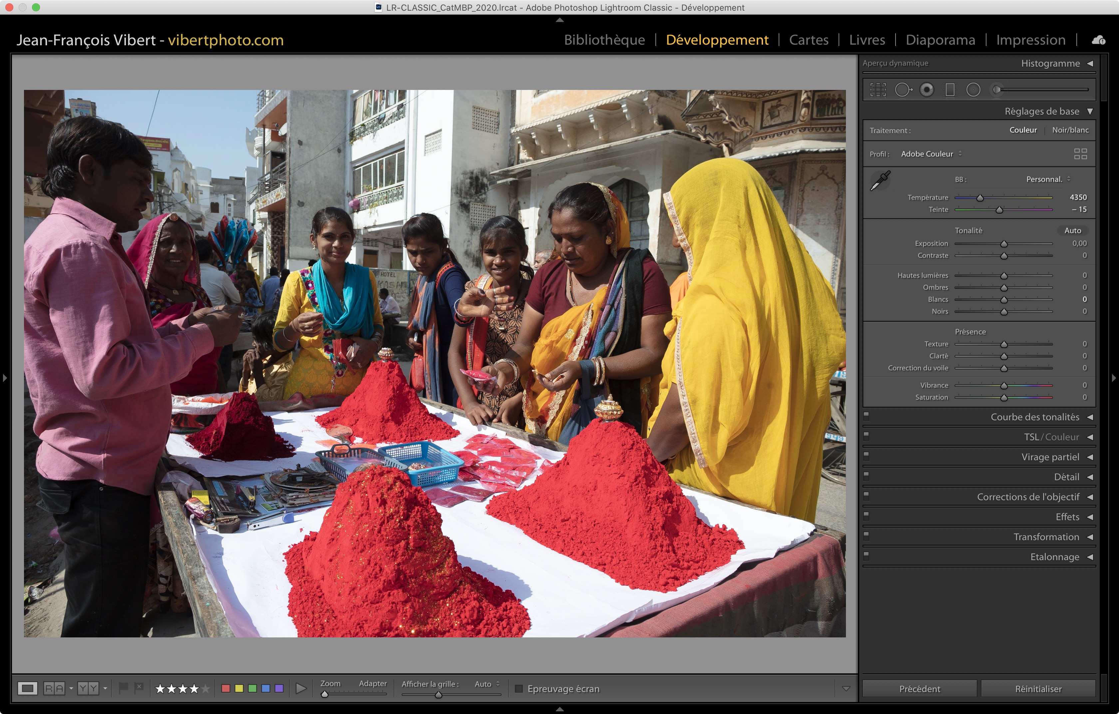
Task: Open the Impression module
Action: pos(1030,40)
